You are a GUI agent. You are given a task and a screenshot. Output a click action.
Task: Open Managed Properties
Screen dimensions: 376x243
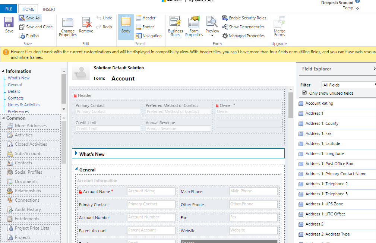(x=243, y=36)
